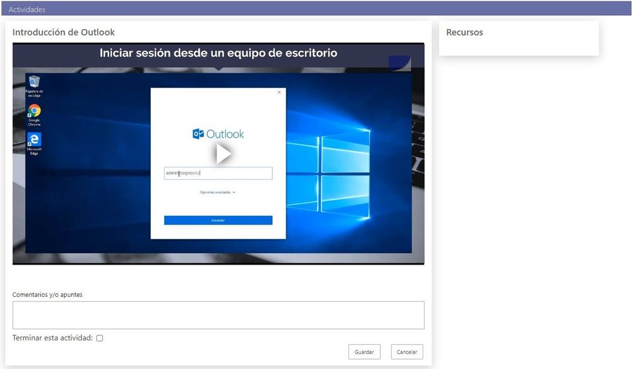Click the 'Terminar esta actividad:' label
633x369 pixels.
click(53, 338)
